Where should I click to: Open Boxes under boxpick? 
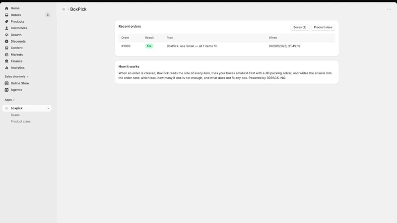15,115
